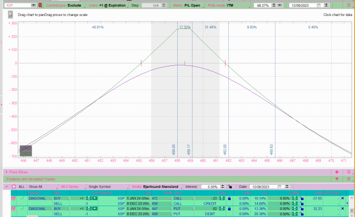Click the chart mode toggle icon left of 'Drag chart'
The image size is (355, 217).
(x=10, y=15)
